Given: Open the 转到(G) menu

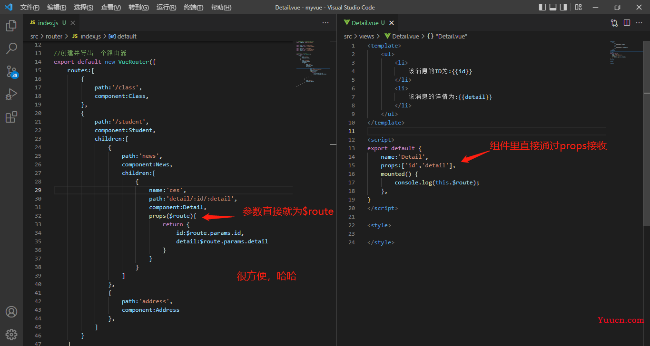Looking at the screenshot, I should click(x=138, y=7).
